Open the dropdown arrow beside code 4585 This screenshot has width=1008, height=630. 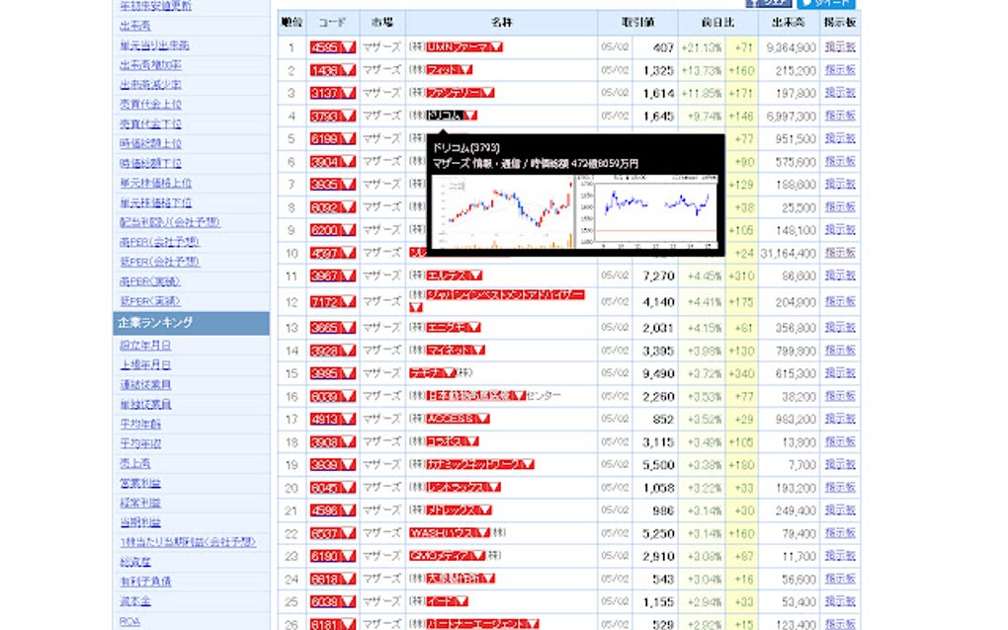tap(348, 47)
